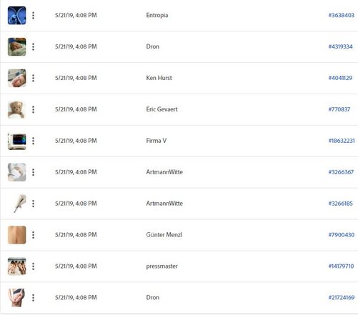Image resolution: width=358 pixels, height=315 pixels.
Task: Open asset link #4041129
Action: click(340, 78)
